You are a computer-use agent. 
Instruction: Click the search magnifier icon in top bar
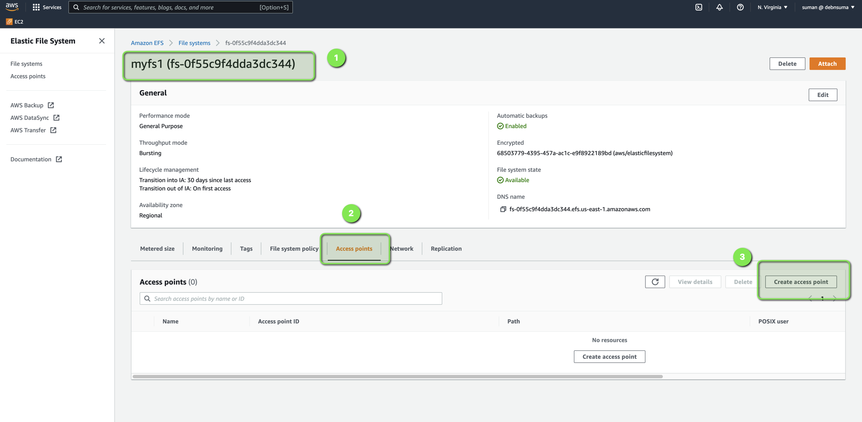click(x=76, y=7)
